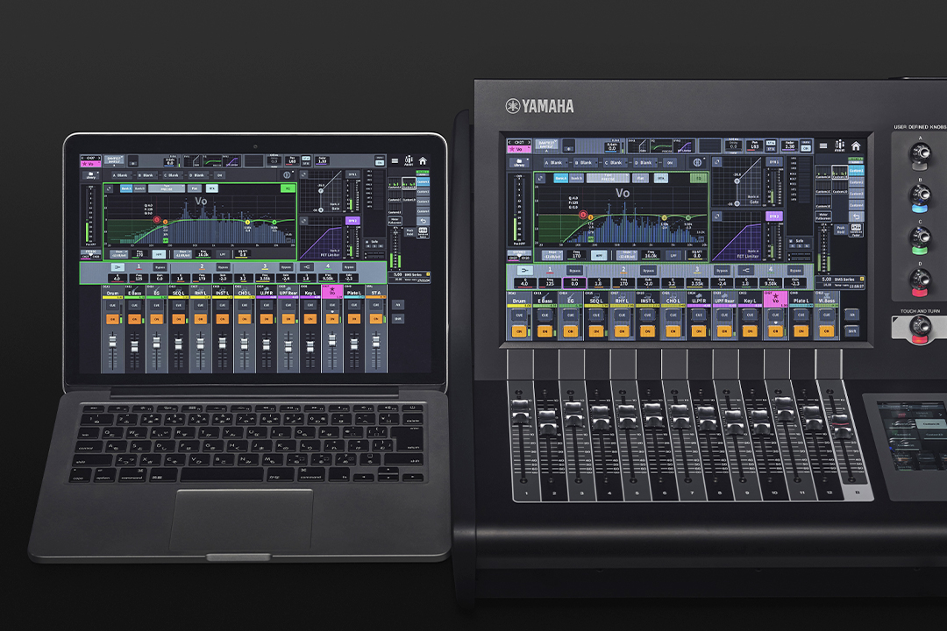Select Custom1 tab on mixer touchscreen
Viewport: 947px width, 631px height.
(856, 170)
